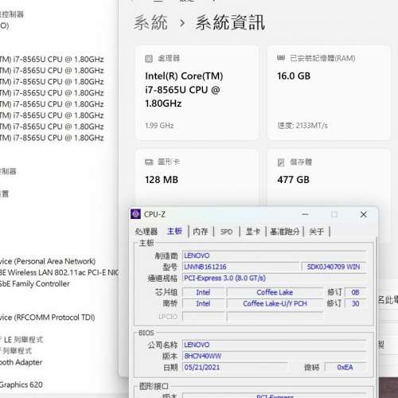The width and height of the screenshot is (398, 398).
Task: Click the southbridge revision 30 field
Action: click(x=356, y=303)
